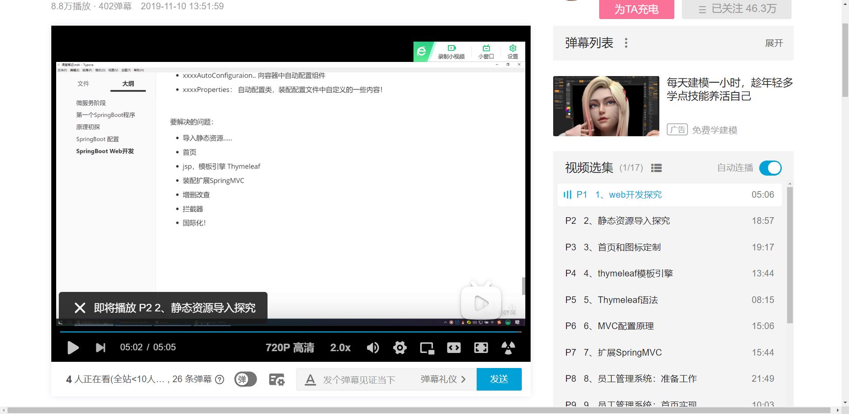Open 弹幕礼仪 etiquette link

coord(443,379)
